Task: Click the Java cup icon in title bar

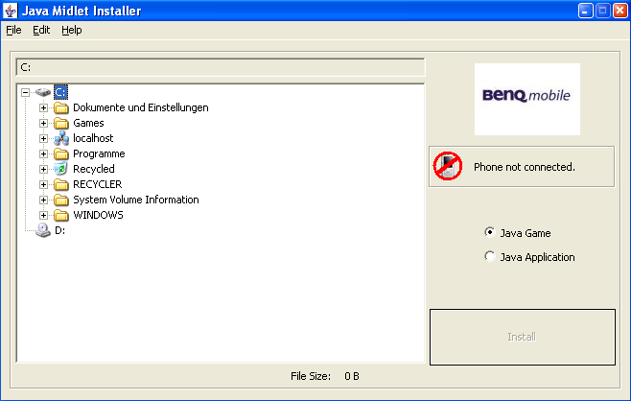Action: [x=11, y=11]
